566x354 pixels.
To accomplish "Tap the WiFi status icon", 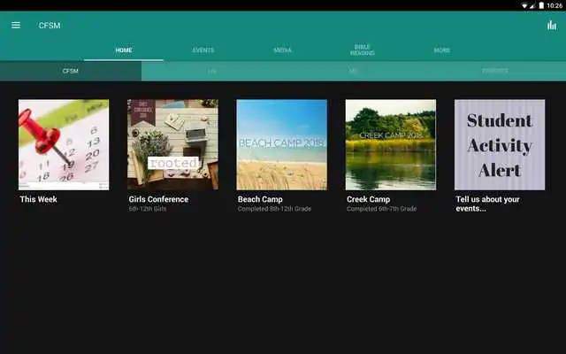I will [x=524, y=5].
